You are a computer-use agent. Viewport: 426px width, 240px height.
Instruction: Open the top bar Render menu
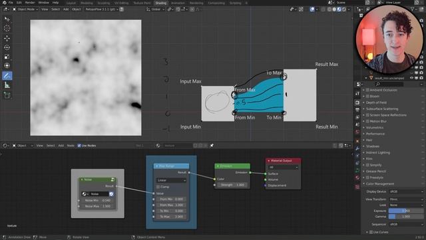coord(30,3)
